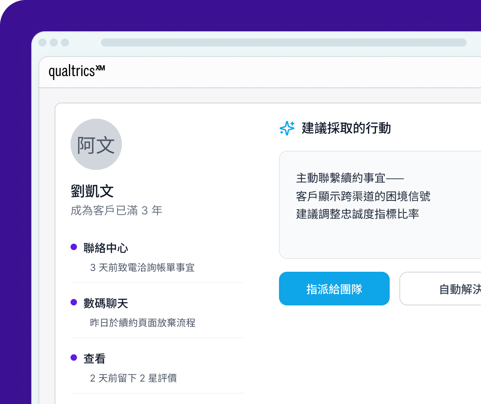Click the third browser window control dot
481x404 pixels.
coord(65,42)
